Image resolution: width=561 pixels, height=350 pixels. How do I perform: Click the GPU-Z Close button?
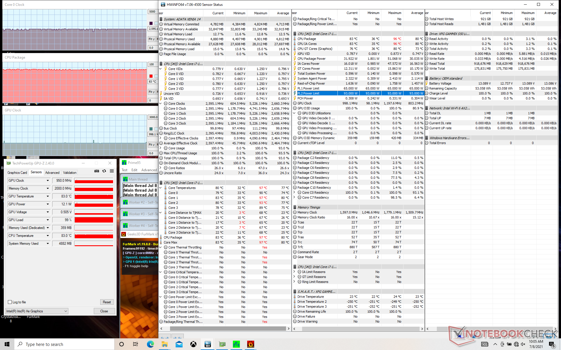[104, 311]
